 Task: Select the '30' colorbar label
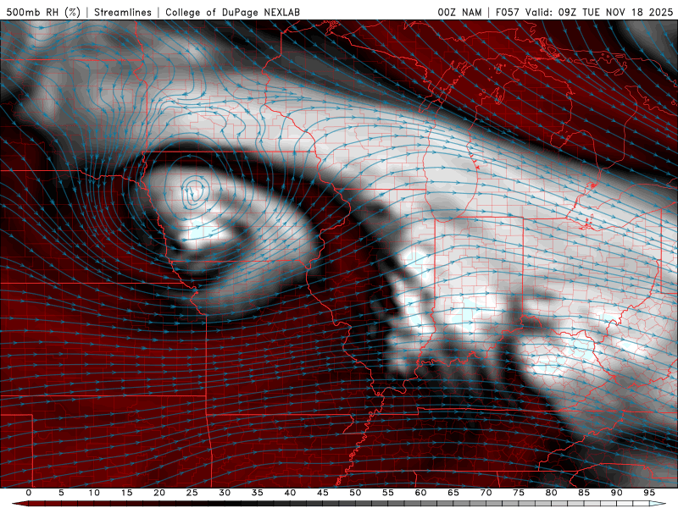click(225, 493)
